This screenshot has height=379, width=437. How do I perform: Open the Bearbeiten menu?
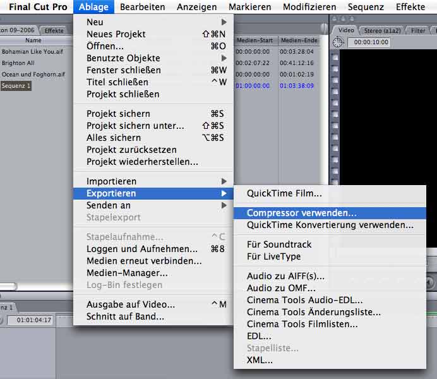[143, 7]
